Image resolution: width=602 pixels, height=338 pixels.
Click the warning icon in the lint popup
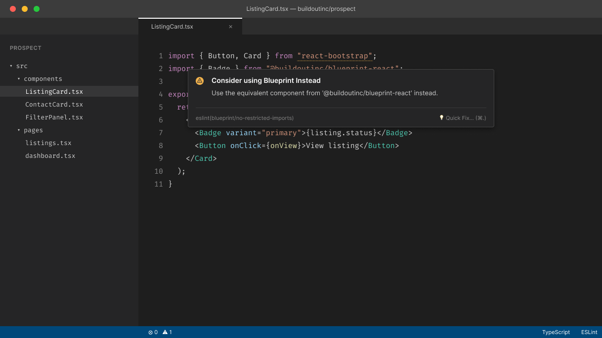tap(200, 81)
